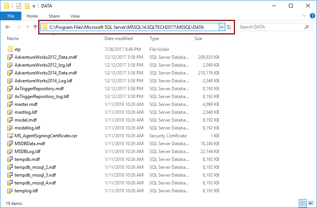Viewport: 317px width, 208px height.
Task: Select the AxTriggerRepository.mdf file icon
Action: click(x=10, y=89)
